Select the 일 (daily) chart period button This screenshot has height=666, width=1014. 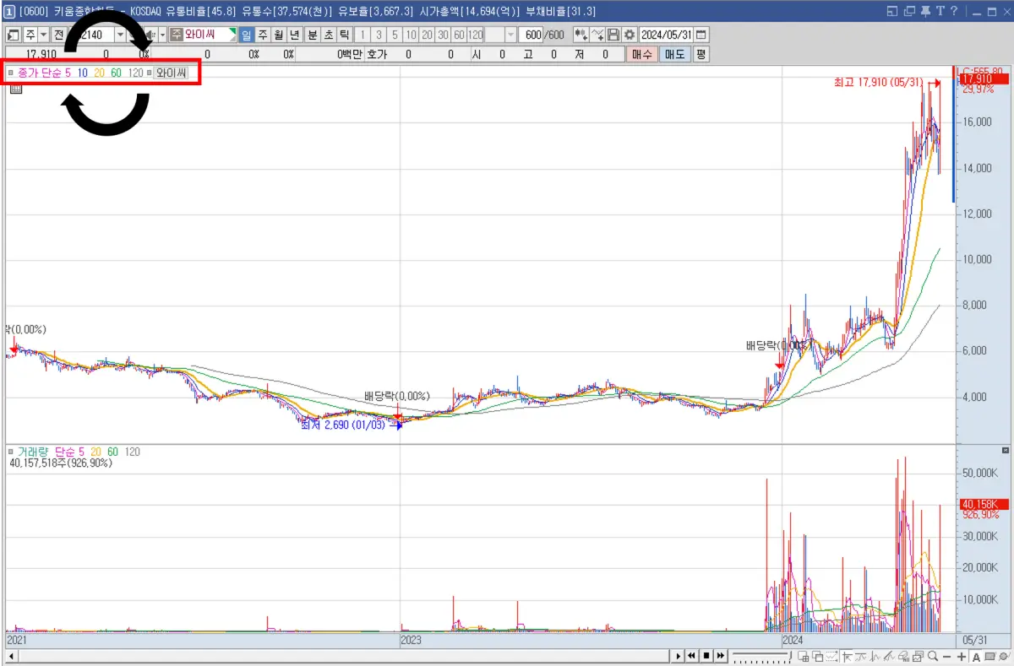[245, 35]
